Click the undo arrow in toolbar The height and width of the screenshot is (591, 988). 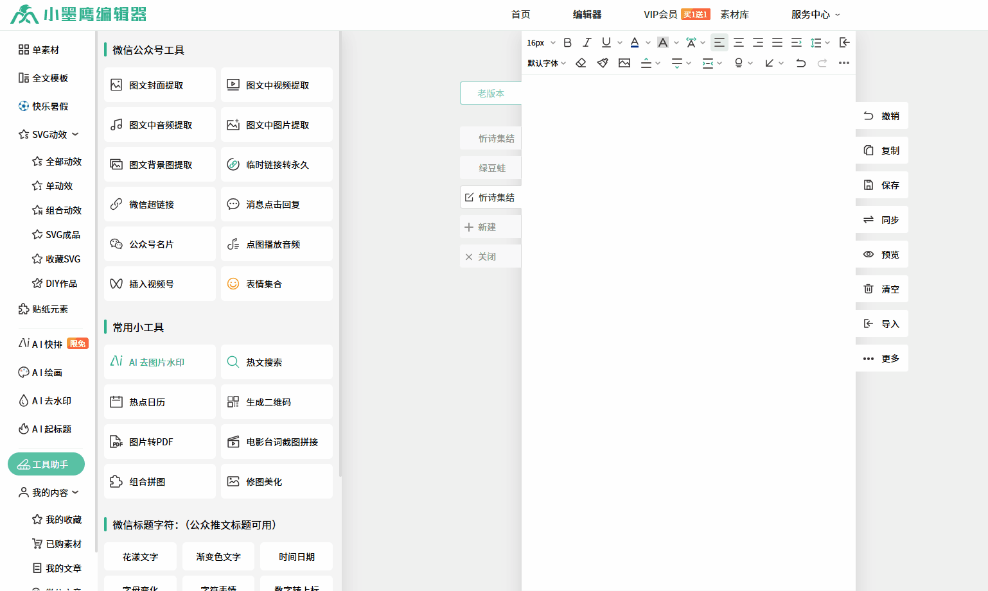[800, 63]
